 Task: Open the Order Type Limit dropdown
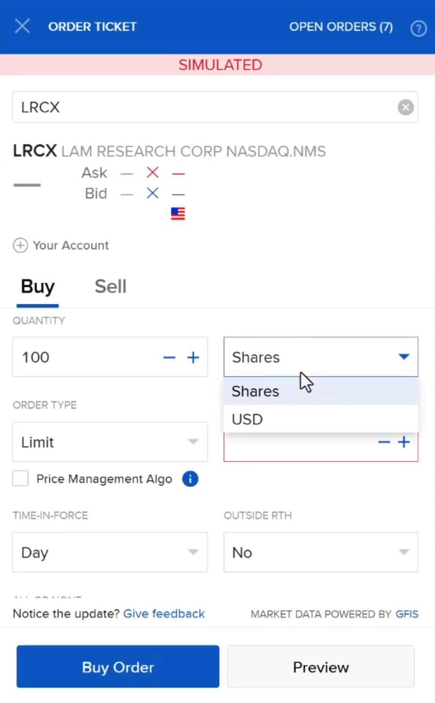(x=110, y=442)
